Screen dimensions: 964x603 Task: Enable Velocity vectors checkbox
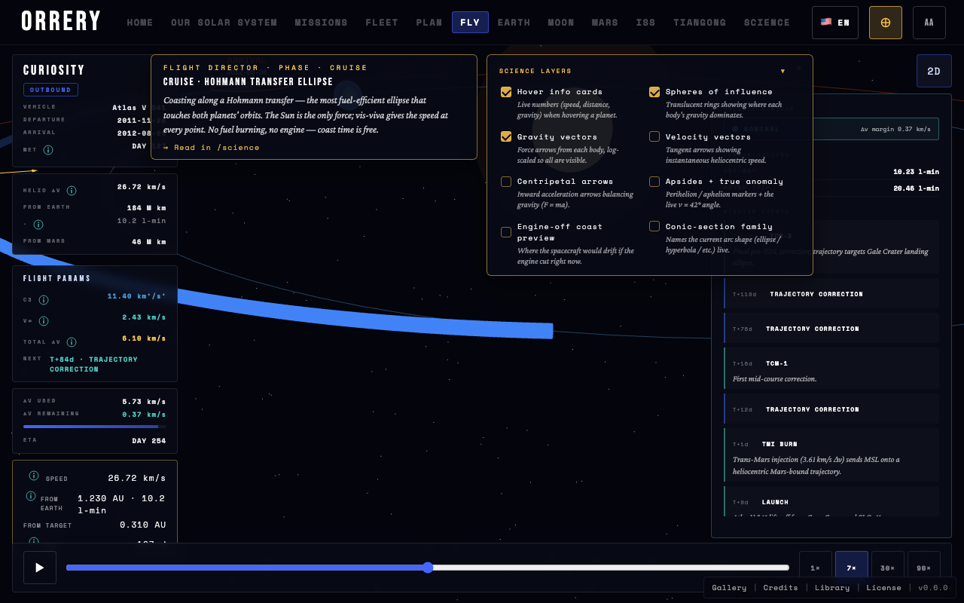tap(654, 136)
